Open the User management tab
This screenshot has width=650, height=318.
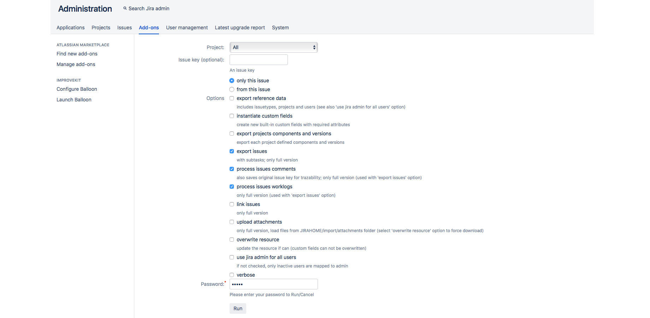point(187,28)
